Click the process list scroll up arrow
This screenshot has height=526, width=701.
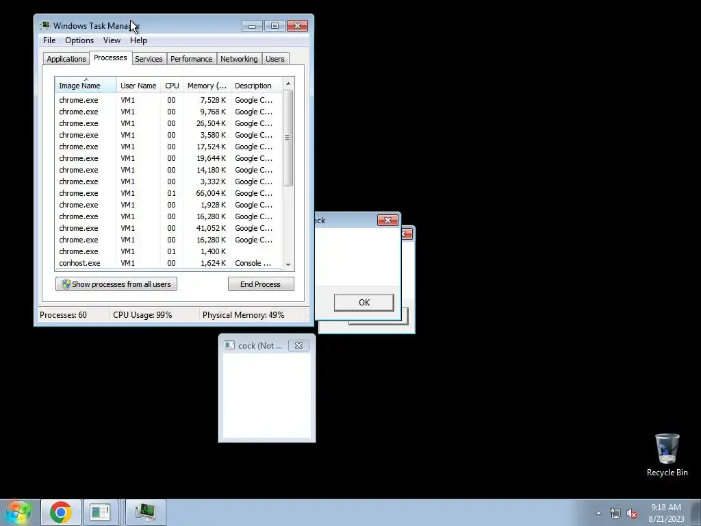[288, 84]
